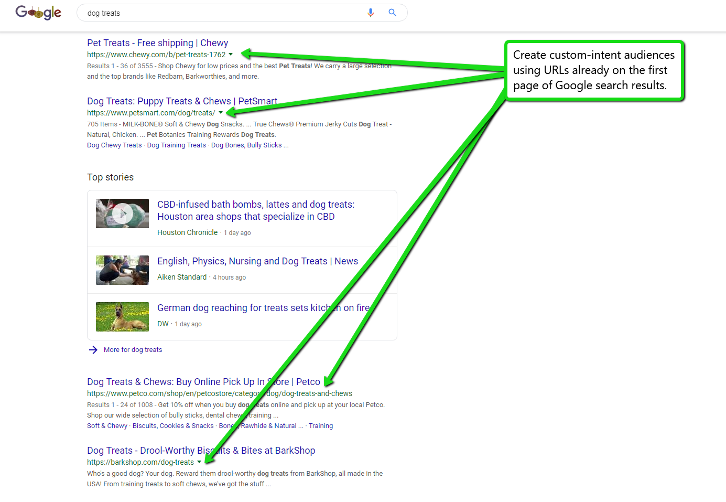The width and height of the screenshot is (726, 502).
Task: Expand the dropdown arrow beside the barkshop.com URL
Action: point(199,462)
